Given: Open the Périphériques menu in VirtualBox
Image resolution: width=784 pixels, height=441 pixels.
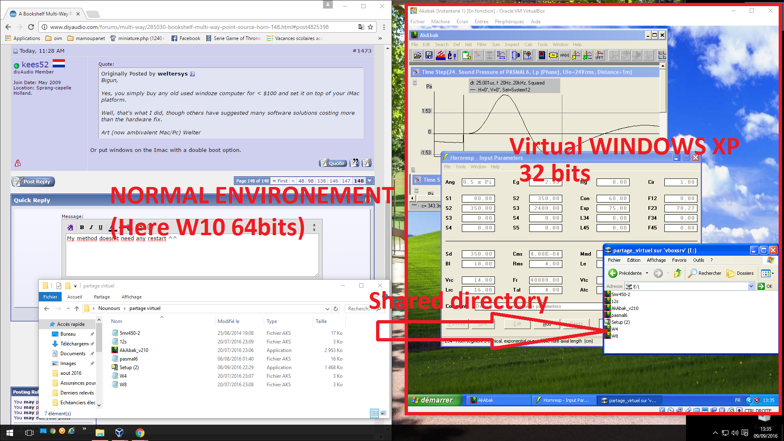Looking at the screenshot, I should pos(509,22).
